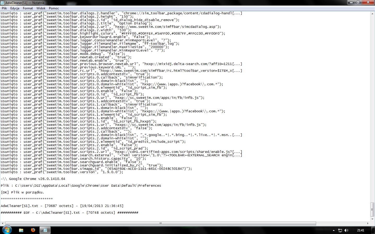This screenshot has height=234, width=375.
Task: Click the Notatnik icon in the title bar
Action: pos(3,3)
